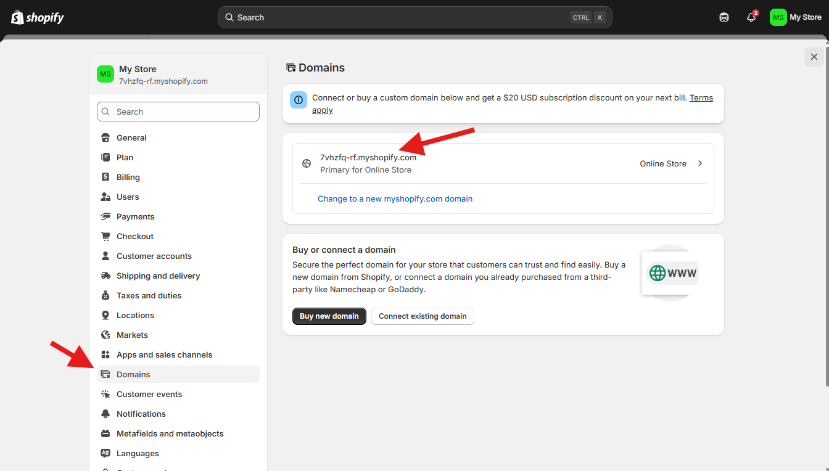The height and width of the screenshot is (471, 829).
Task: Click the 'Primary for Online Store' text
Action: coord(366,170)
